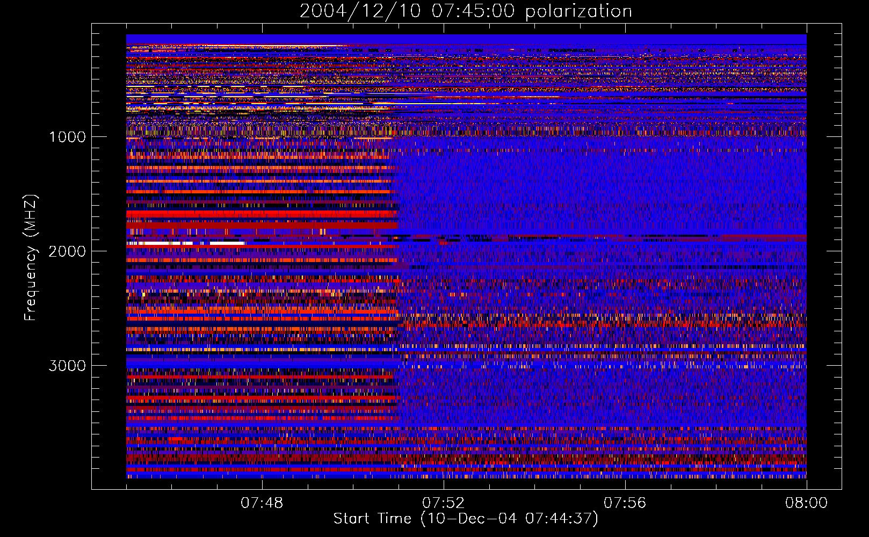The height and width of the screenshot is (537, 869).
Task: Click the 'Frequency (MHZ)' axis title
Action: pos(31,258)
